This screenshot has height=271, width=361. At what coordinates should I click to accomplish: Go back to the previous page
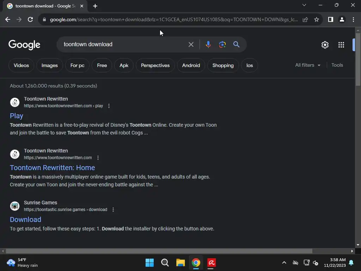[x=8, y=20]
